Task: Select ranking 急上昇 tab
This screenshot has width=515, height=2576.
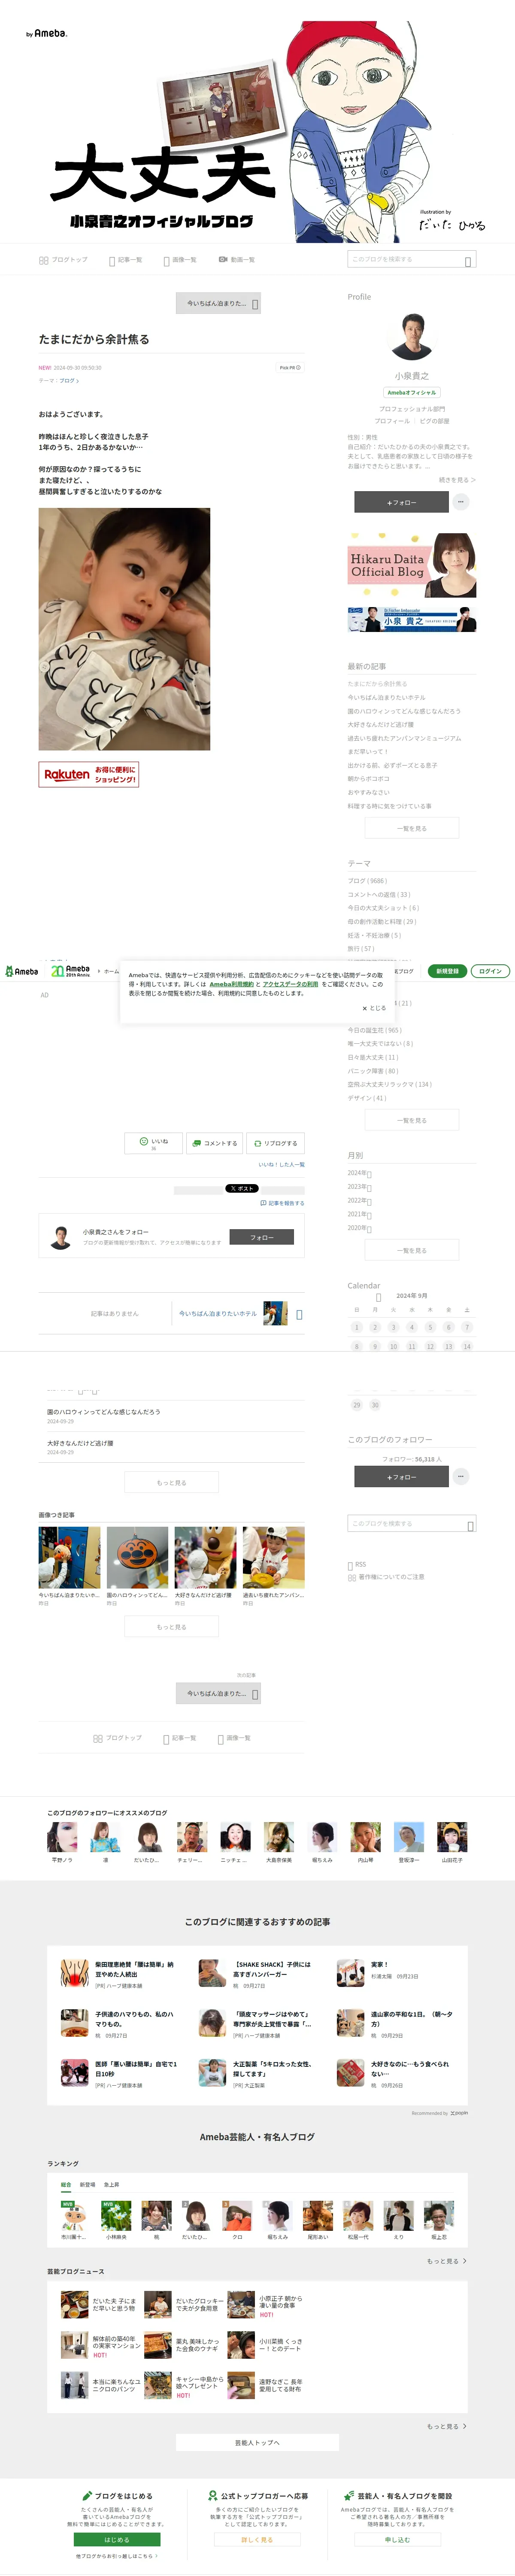Action: 111,2185
